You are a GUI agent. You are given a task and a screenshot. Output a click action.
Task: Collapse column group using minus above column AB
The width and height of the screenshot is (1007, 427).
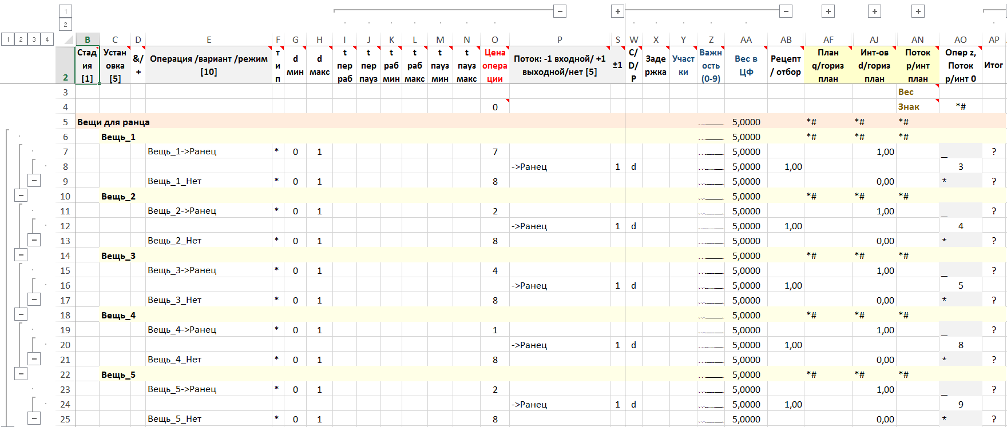(786, 11)
